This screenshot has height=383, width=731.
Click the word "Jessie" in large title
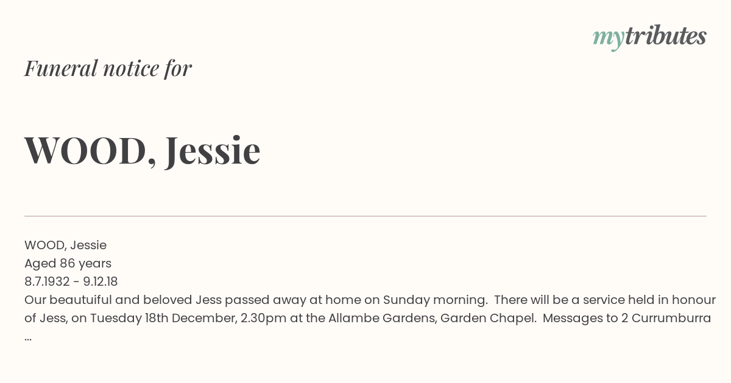point(213,150)
